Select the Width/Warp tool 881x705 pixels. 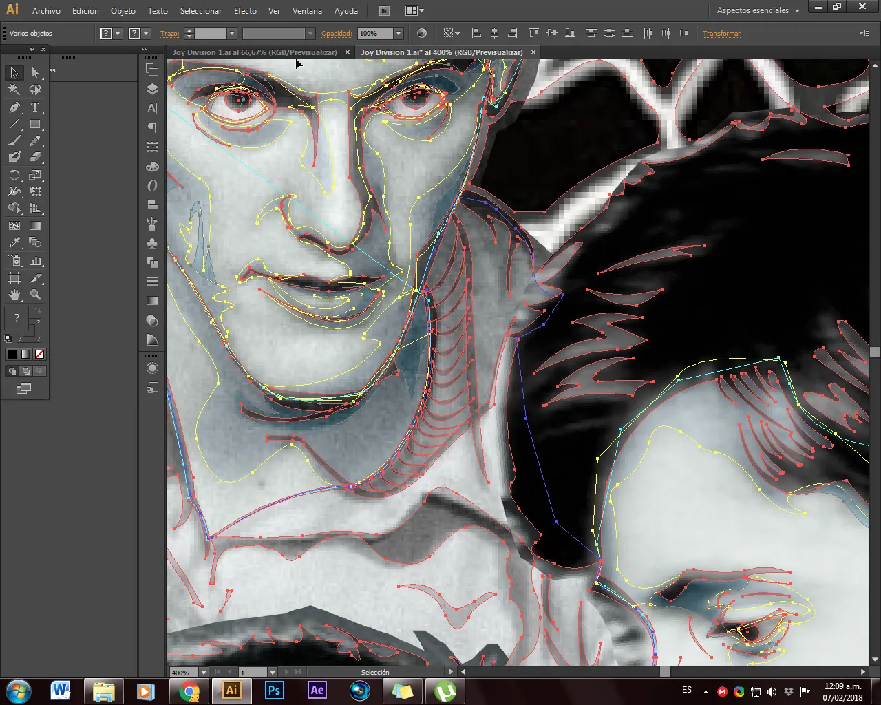point(14,191)
